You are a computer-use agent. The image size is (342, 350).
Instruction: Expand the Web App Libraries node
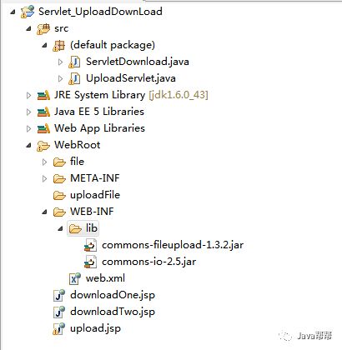coord(28,129)
